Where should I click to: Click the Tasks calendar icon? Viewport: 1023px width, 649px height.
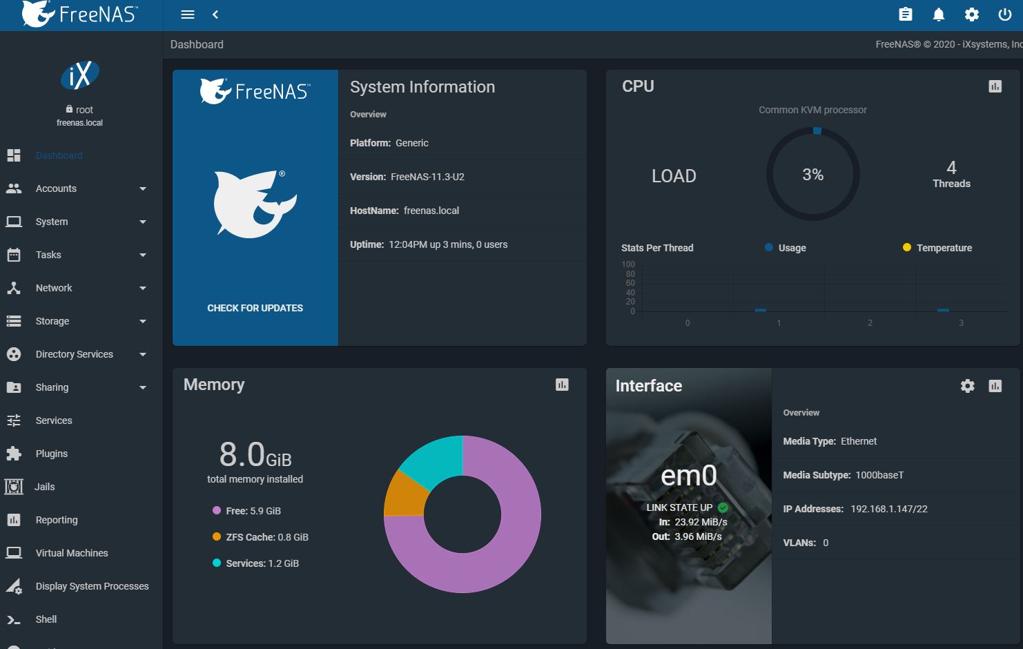(x=14, y=255)
